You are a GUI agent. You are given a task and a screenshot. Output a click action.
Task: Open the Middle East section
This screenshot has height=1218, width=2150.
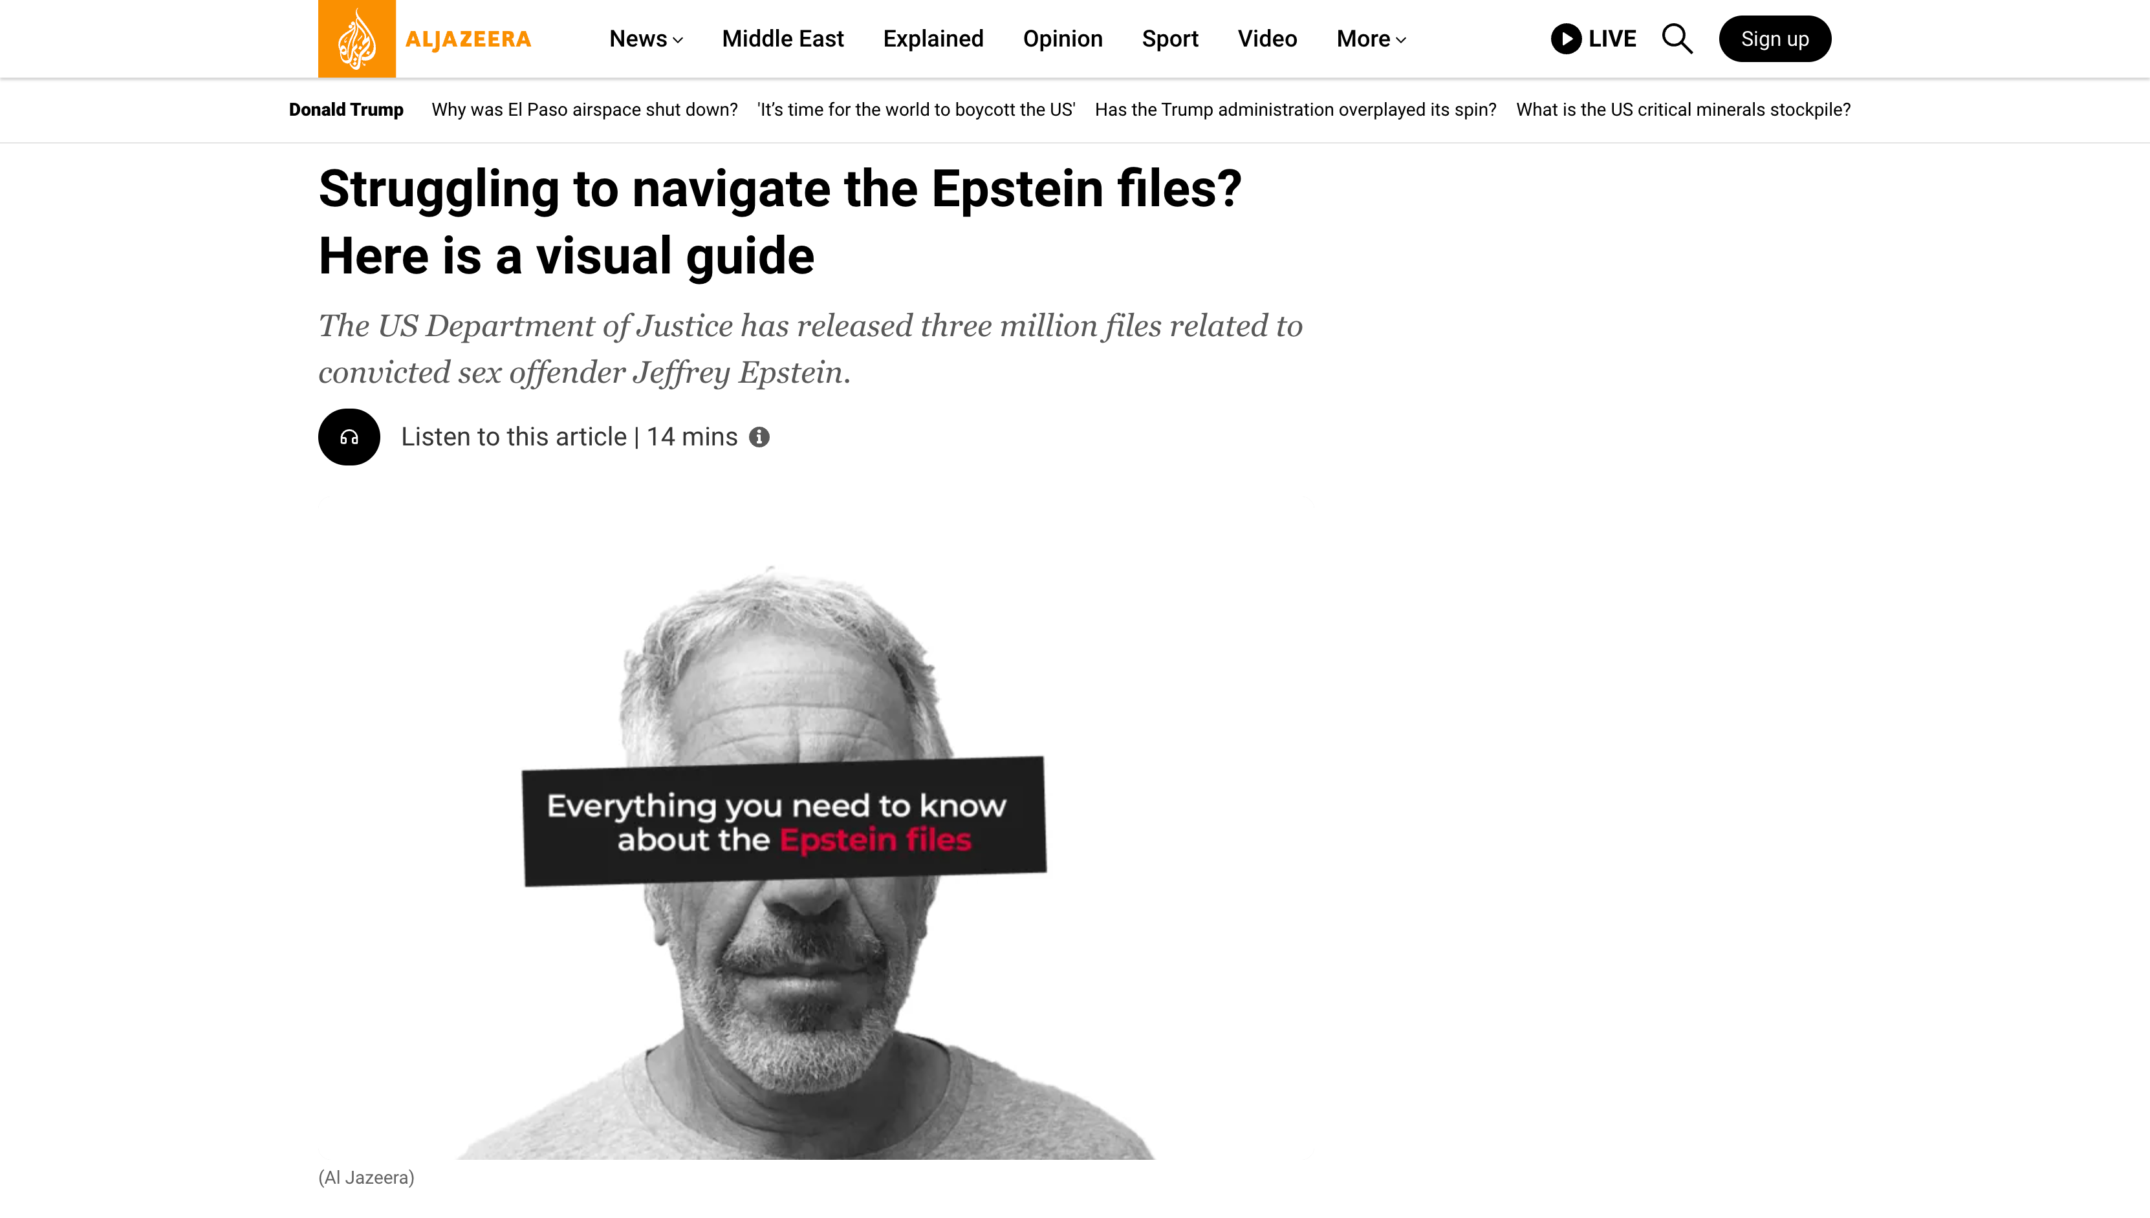tap(783, 39)
